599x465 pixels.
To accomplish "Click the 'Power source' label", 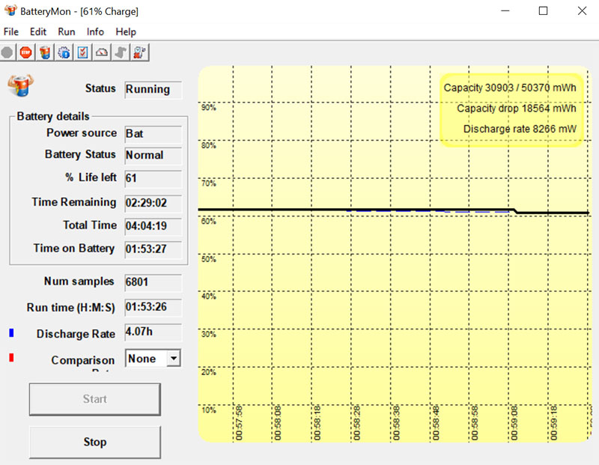I will (x=82, y=133).
